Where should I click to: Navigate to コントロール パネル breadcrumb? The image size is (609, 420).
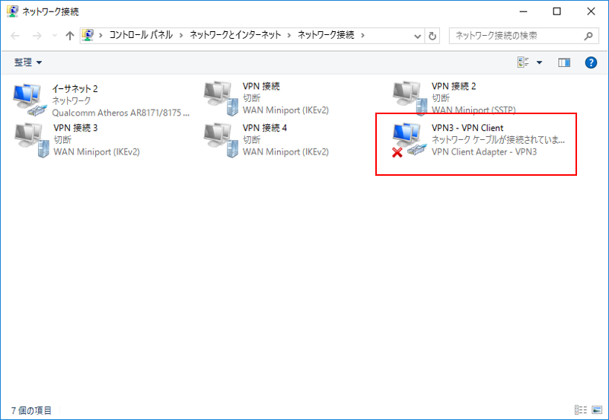[141, 35]
